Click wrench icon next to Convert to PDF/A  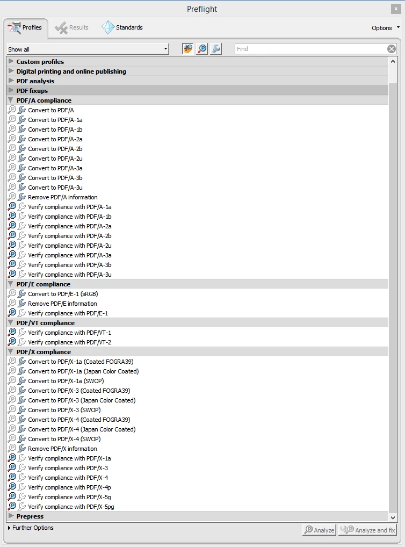point(22,110)
